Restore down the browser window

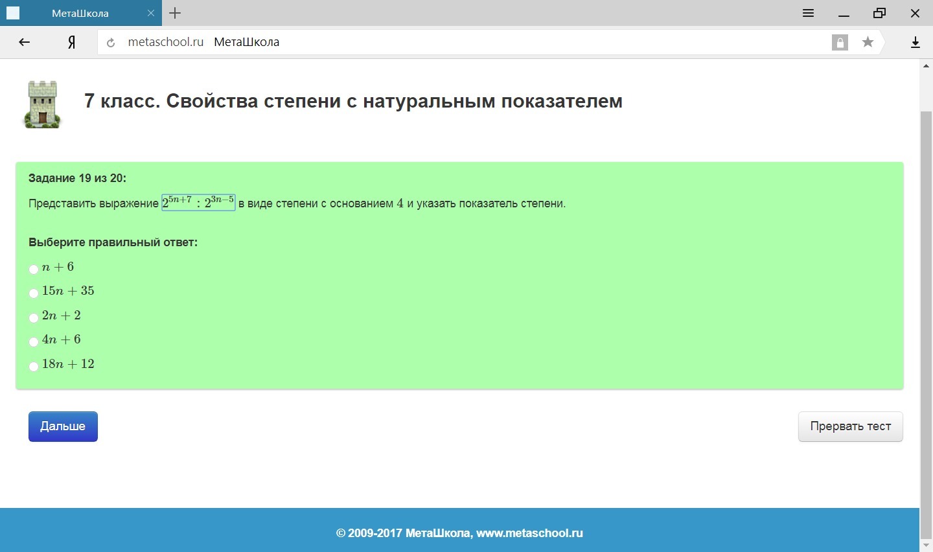coord(879,13)
